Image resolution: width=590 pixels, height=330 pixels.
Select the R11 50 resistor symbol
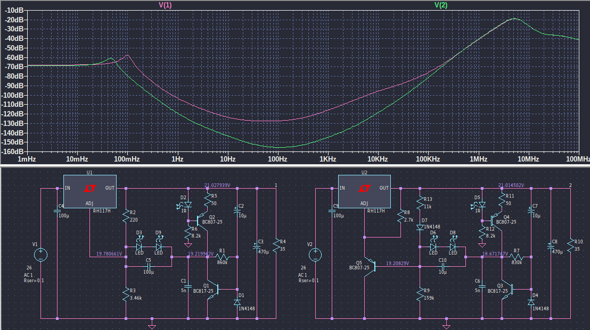click(502, 200)
